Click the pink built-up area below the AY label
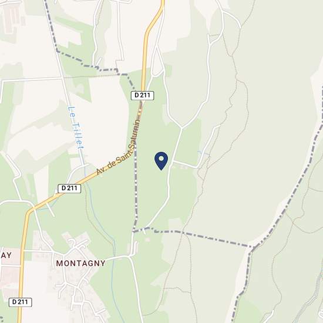323x323 pixels. click(9, 276)
